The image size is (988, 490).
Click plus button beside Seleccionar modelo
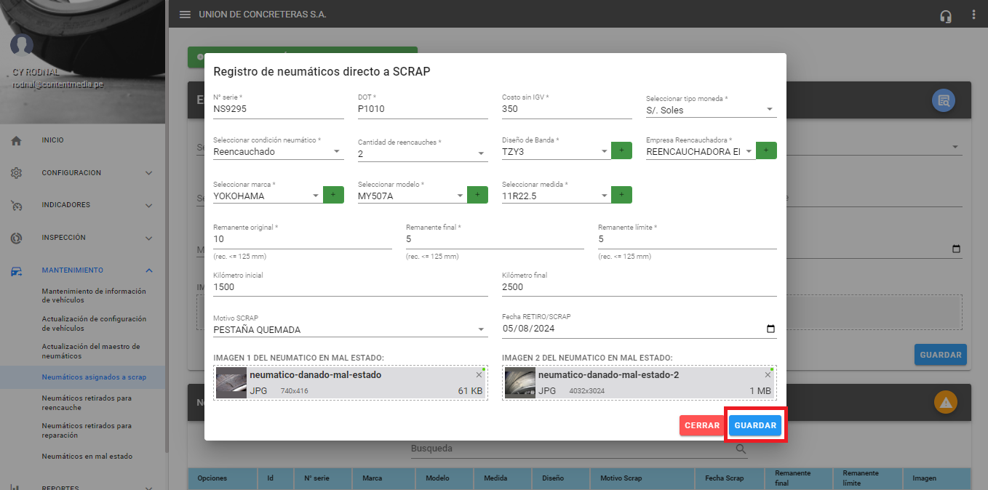click(477, 195)
